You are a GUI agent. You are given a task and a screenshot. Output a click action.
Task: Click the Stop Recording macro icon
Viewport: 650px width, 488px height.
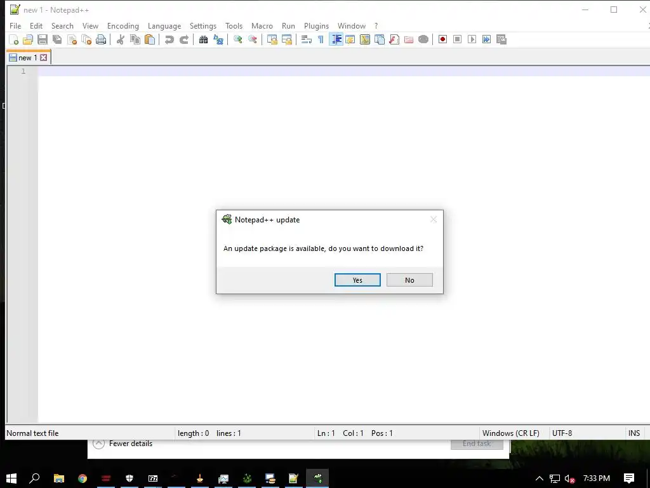(x=457, y=39)
